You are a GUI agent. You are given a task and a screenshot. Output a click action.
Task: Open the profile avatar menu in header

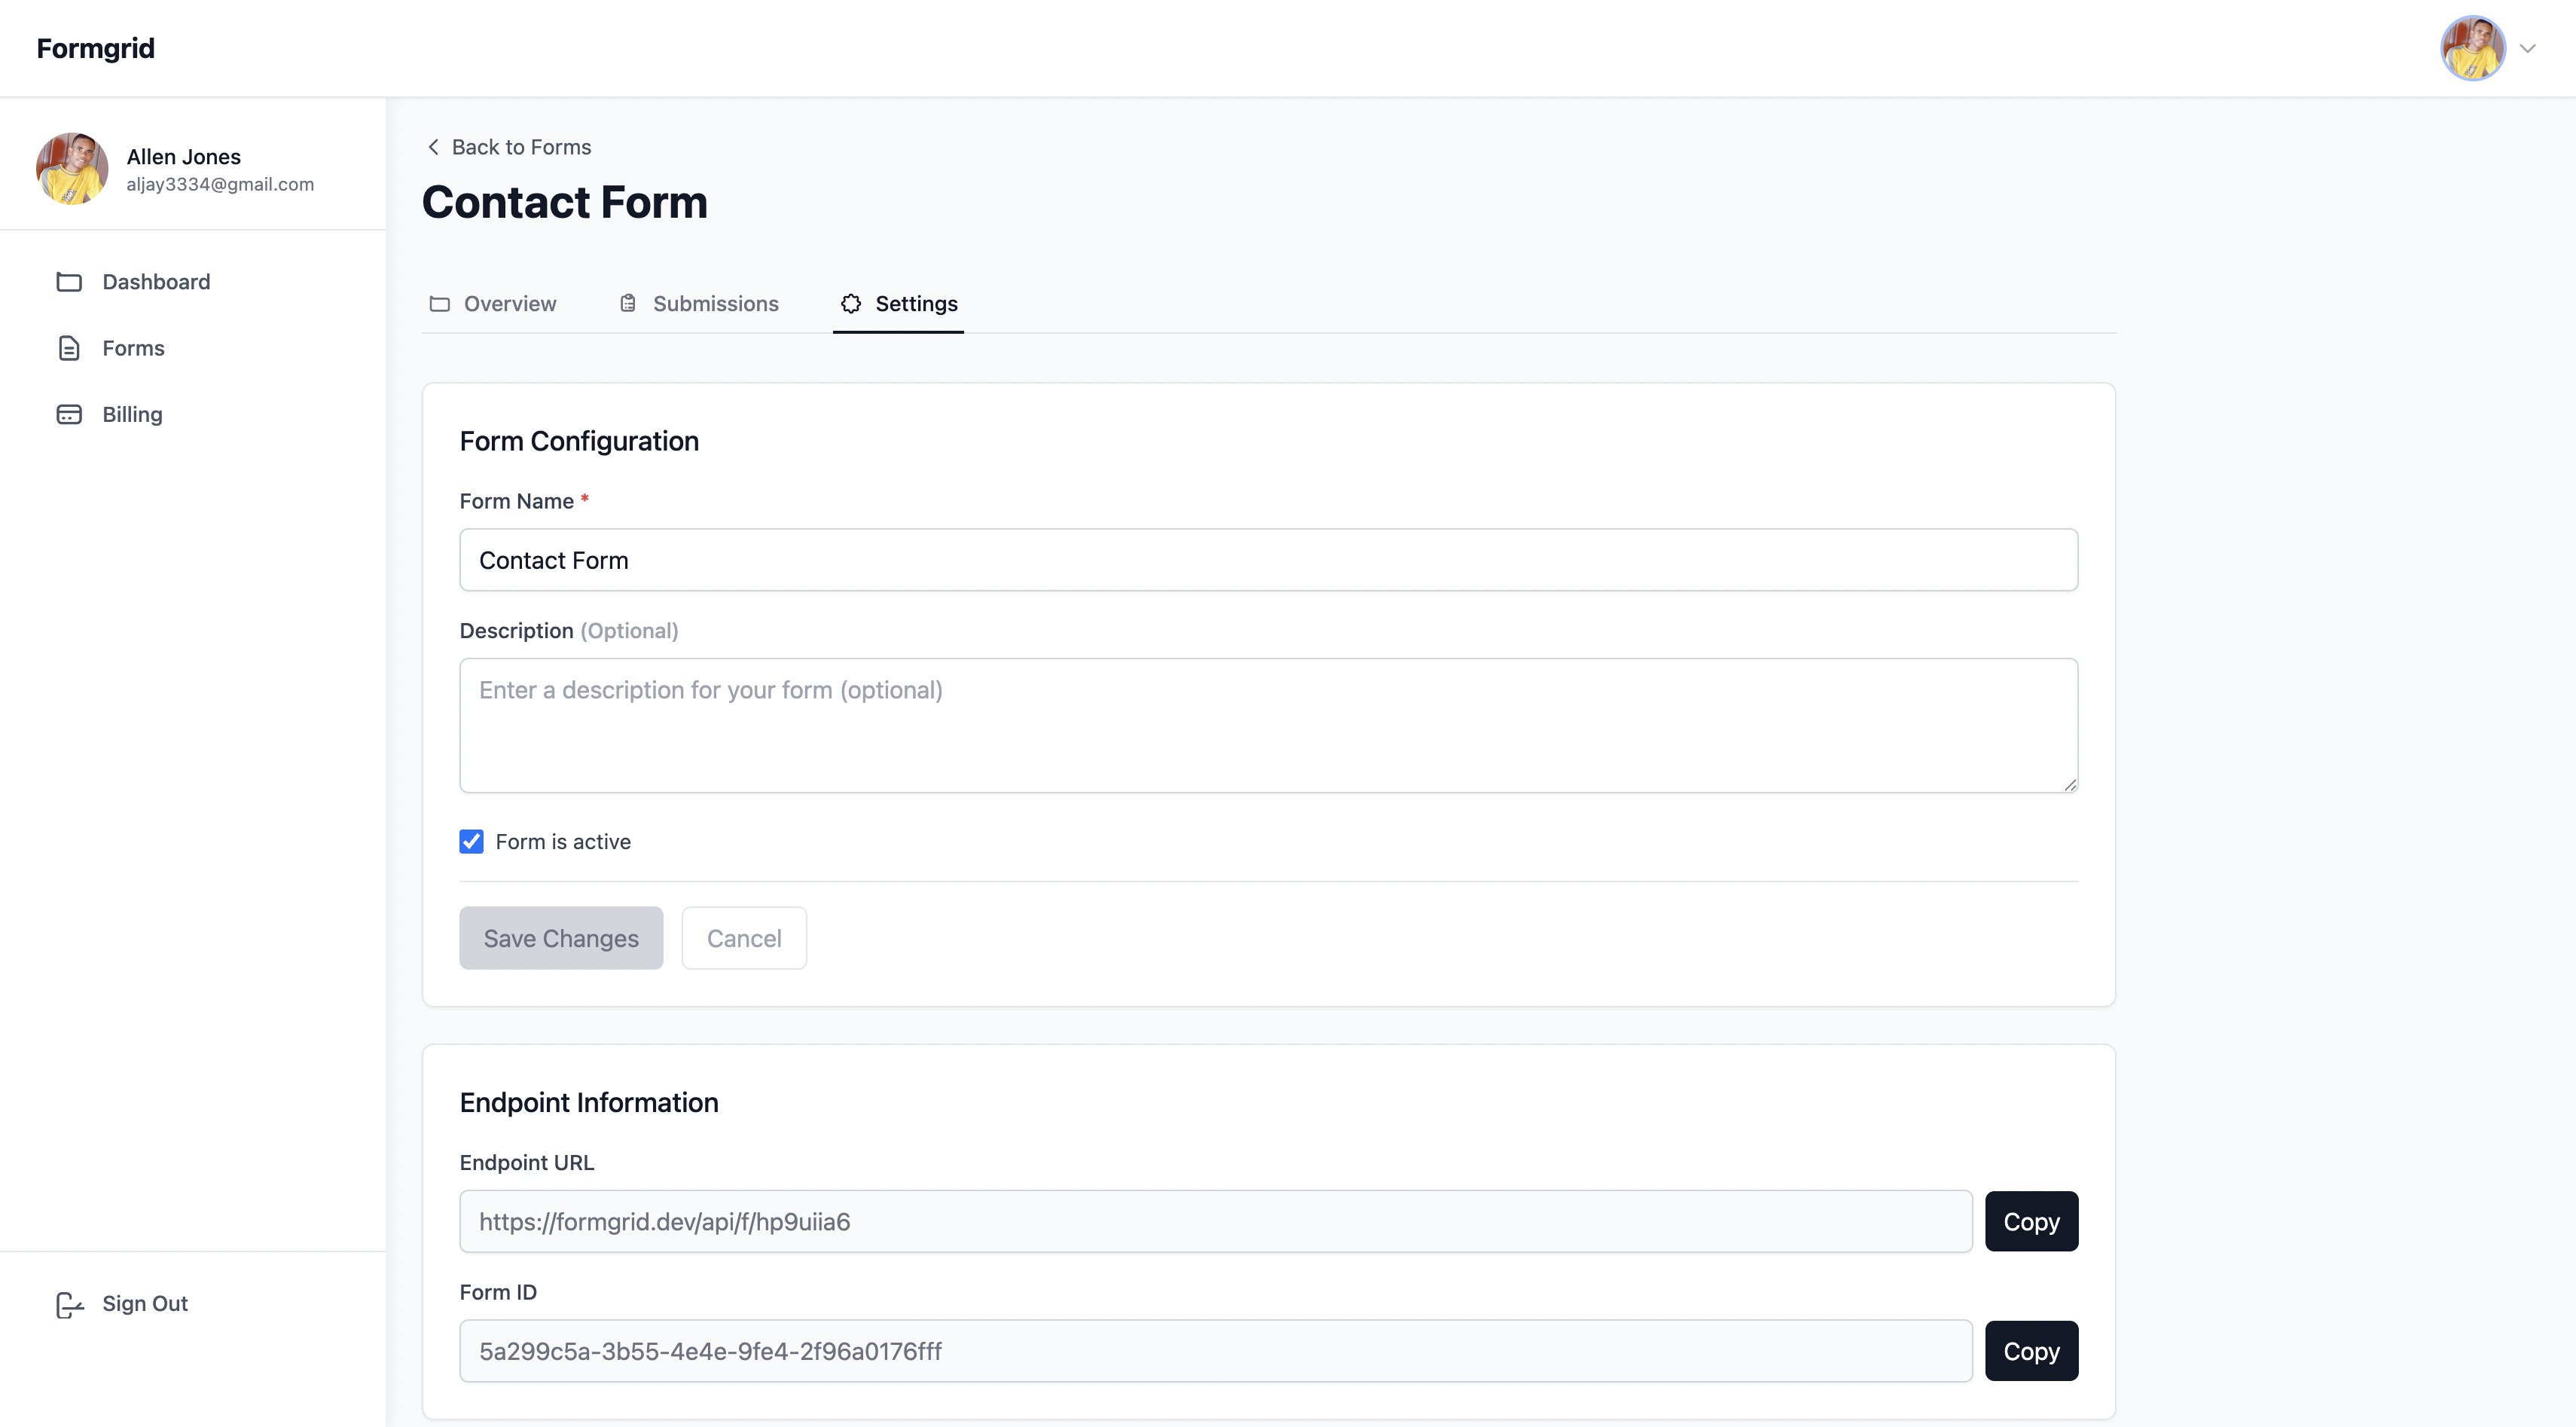point(2472,48)
